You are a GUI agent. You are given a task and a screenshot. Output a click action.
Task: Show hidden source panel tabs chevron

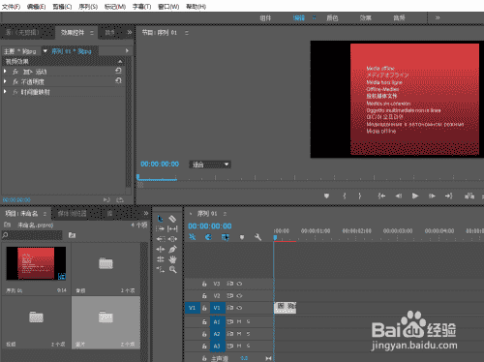(x=130, y=32)
